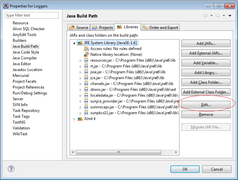Open the Order and Export tab
The width and height of the screenshot is (238, 180).
tap(160, 27)
